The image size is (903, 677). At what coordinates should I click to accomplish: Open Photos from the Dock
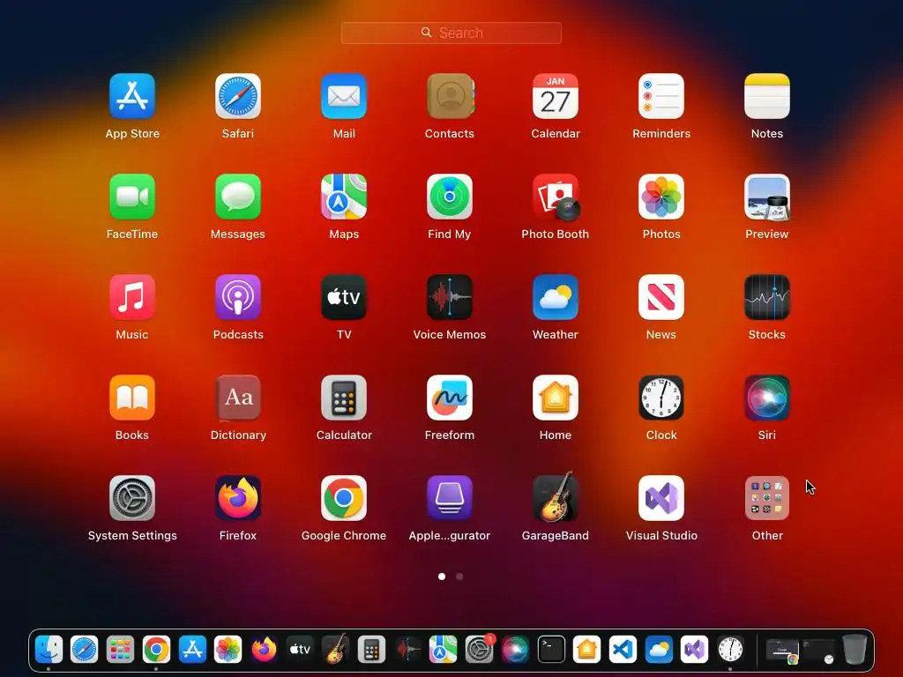pyautogui.click(x=228, y=650)
